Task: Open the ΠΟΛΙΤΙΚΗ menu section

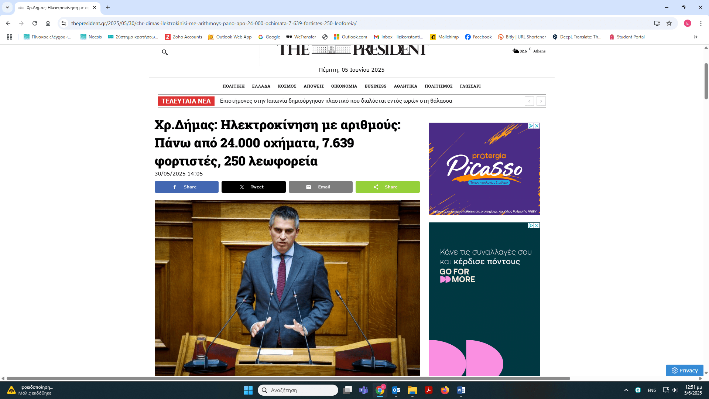Action: (x=233, y=86)
